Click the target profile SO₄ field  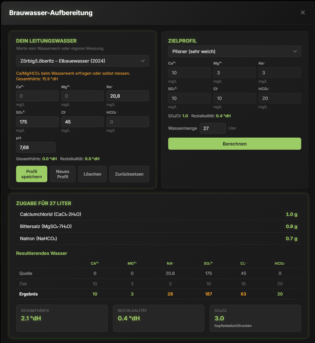[x=190, y=98]
